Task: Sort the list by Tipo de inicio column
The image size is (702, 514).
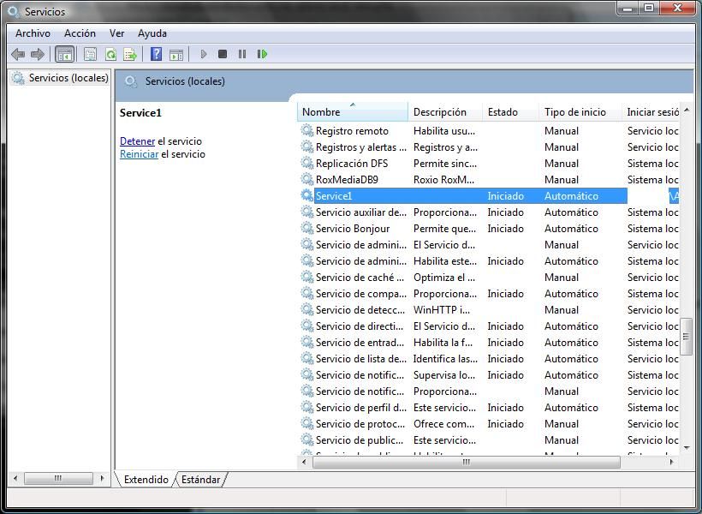Action: (x=574, y=112)
